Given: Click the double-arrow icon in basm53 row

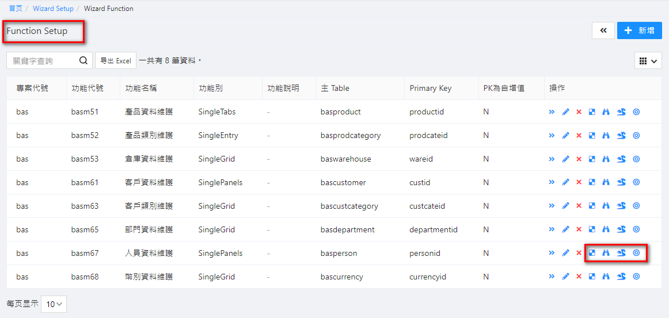Looking at the screenshot, I should click(x=552, y=159).
